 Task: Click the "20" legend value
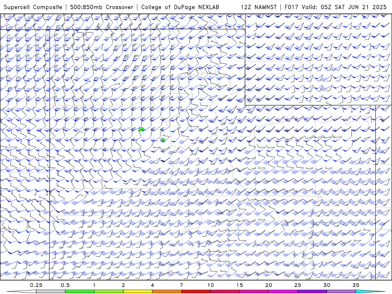coord(269,285)
